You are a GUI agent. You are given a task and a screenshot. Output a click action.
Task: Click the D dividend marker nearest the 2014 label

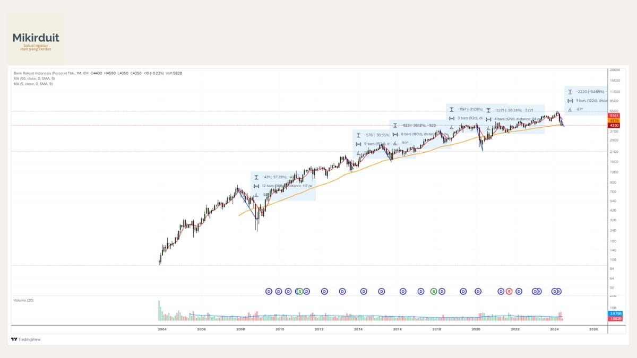point(364,291)
